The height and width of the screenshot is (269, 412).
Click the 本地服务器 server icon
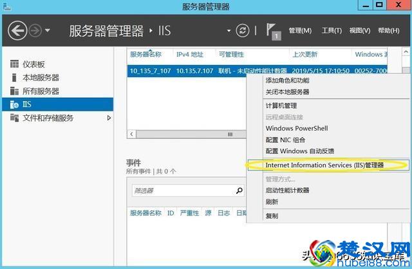click(x=14, y=77)
